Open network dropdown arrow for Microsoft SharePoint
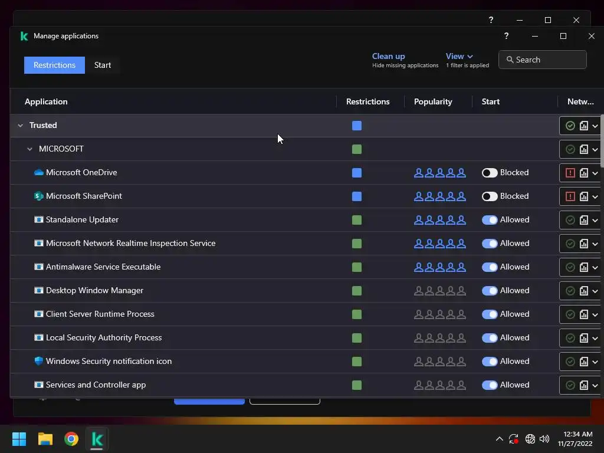 point(595,196)
